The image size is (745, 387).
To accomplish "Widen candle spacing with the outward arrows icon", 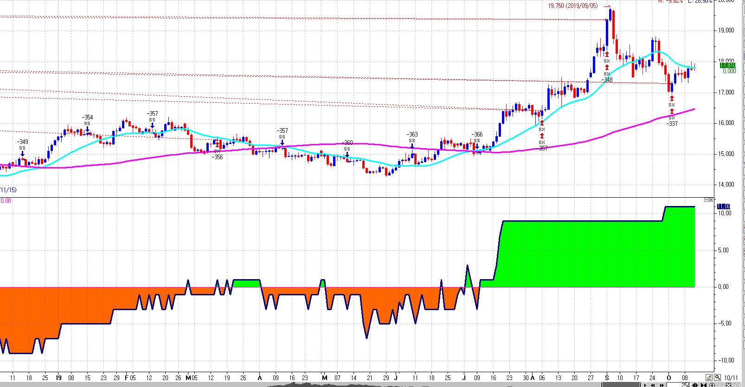I will click(x=695, y=385).
